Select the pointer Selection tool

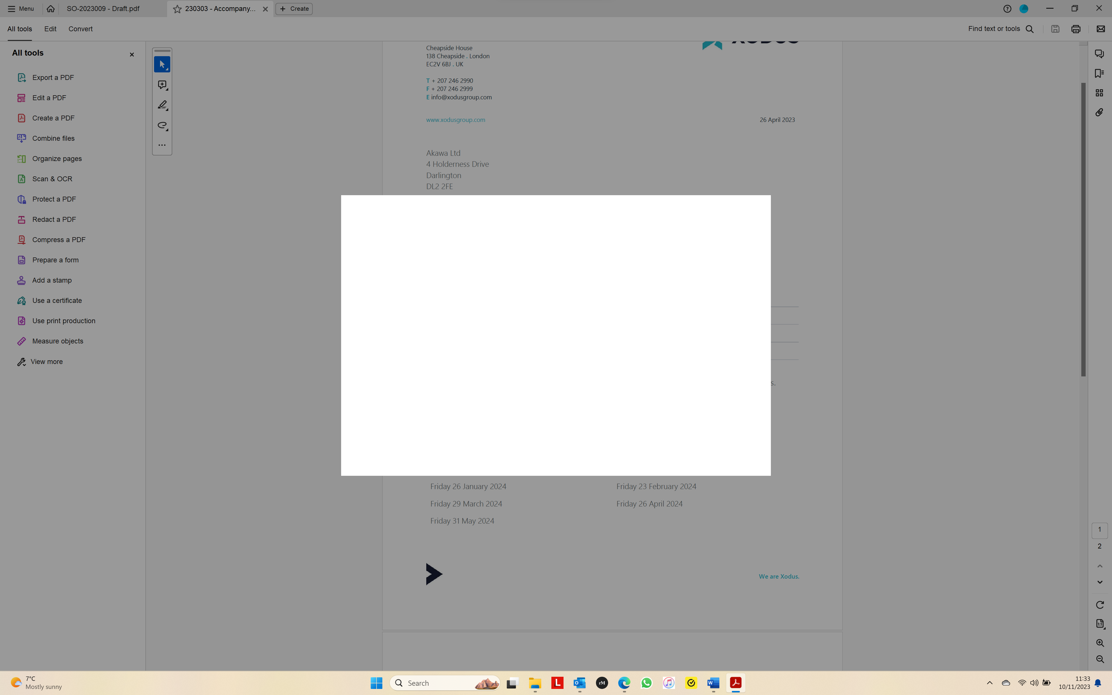click(x=162, y=64)
